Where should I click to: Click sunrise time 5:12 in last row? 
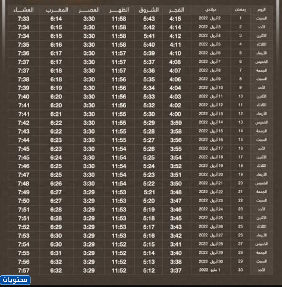(x=149, y=270)
